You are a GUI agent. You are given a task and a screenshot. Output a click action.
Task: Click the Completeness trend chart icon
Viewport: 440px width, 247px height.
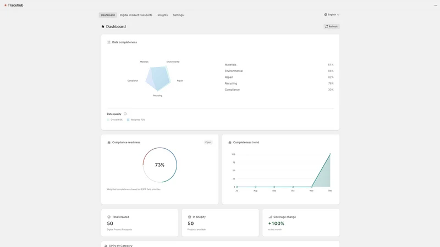click(x=230, y=142)
